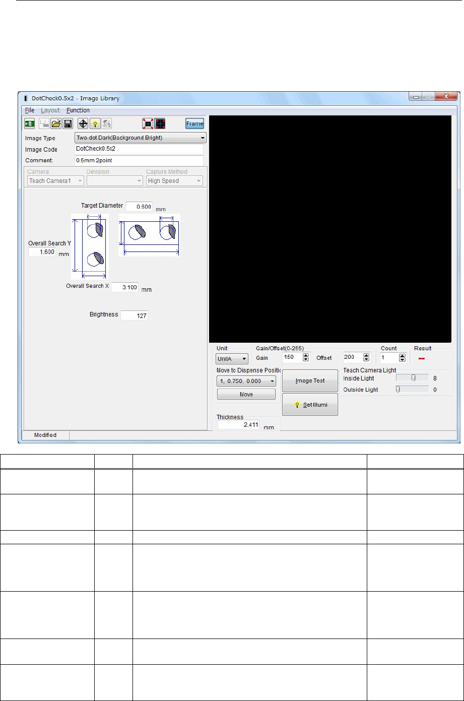The height and width of the screenshot is (701, 464).
Task: Click the Comment input field
Action: [138, 160]
